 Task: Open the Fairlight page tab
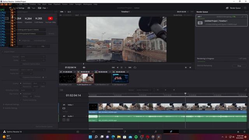click(x=156, y=132)
